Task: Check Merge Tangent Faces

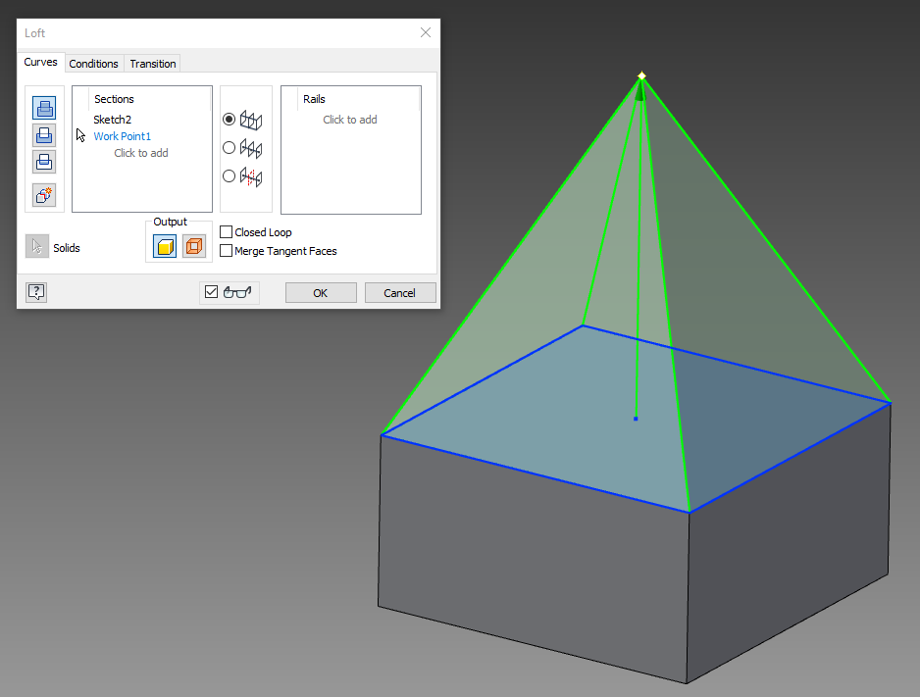Action: (x=226, y=250)
